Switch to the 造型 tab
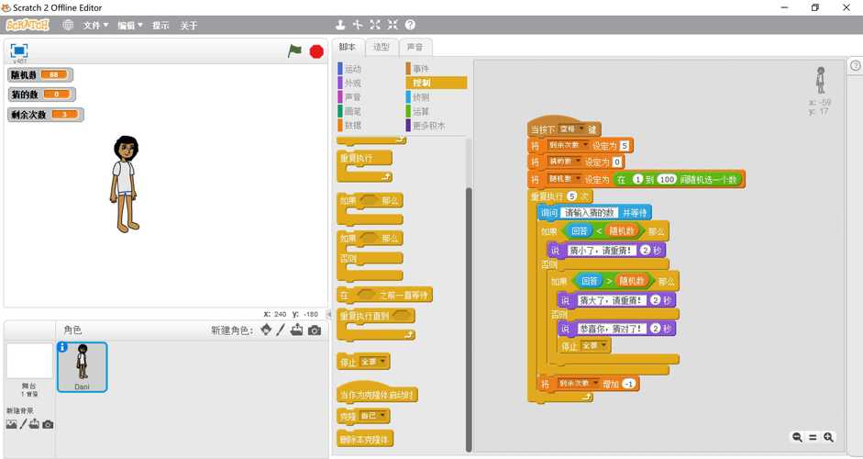The height and width of the screenshot is (459, 863). 381,47
